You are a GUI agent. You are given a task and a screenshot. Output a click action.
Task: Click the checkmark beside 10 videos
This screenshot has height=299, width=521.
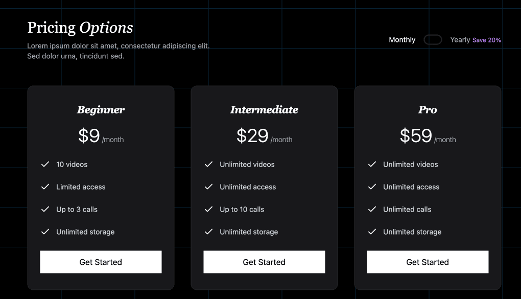point(45,164)
